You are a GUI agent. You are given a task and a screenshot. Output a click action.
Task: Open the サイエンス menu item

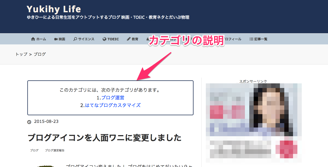point(84,39)
